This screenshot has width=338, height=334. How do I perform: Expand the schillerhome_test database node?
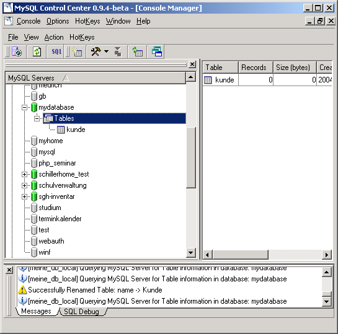pyautogui.click(x=25, y=174)
